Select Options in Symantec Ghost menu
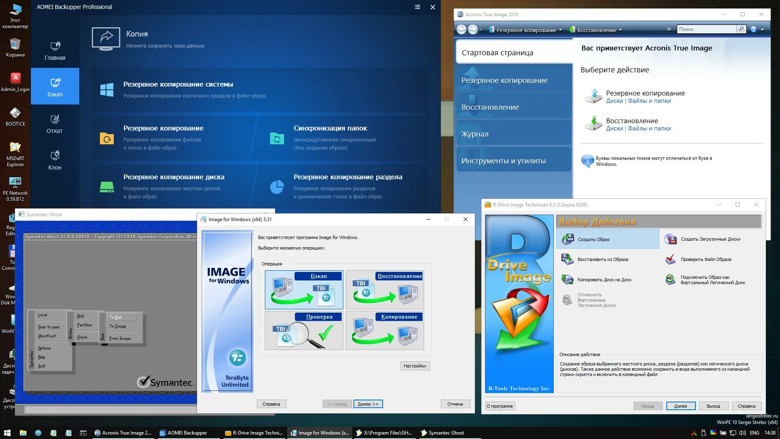 pyautogui.click(x=45, y=348)
